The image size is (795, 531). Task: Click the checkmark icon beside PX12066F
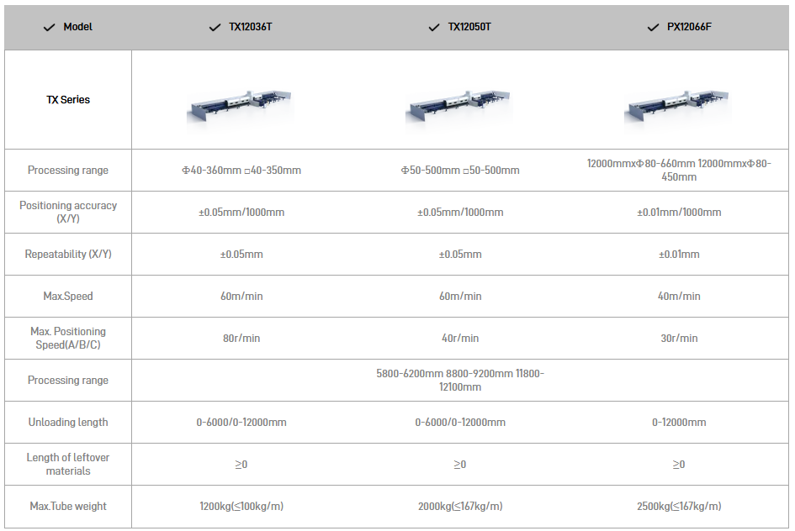coord(653,28)
